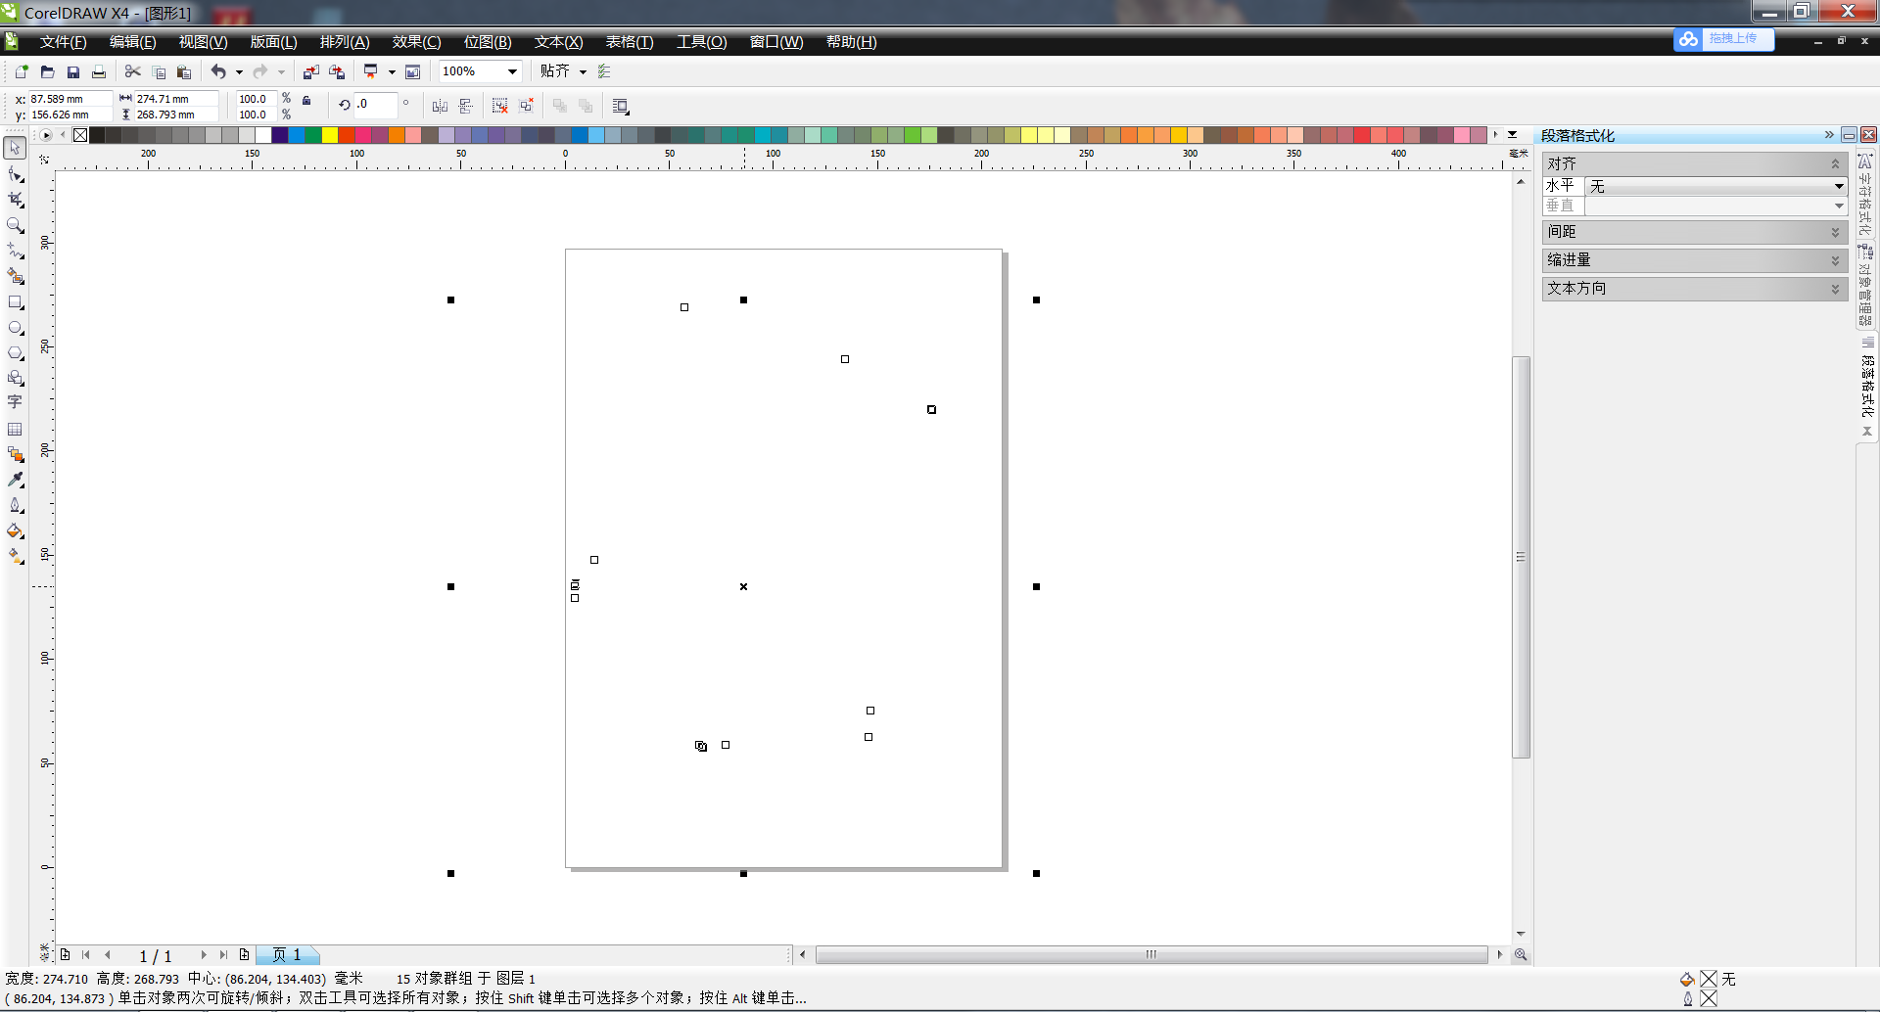Screen dimensions: 1880x1012
Task: Select the Shape edit tool
Action: pos(15,174)
